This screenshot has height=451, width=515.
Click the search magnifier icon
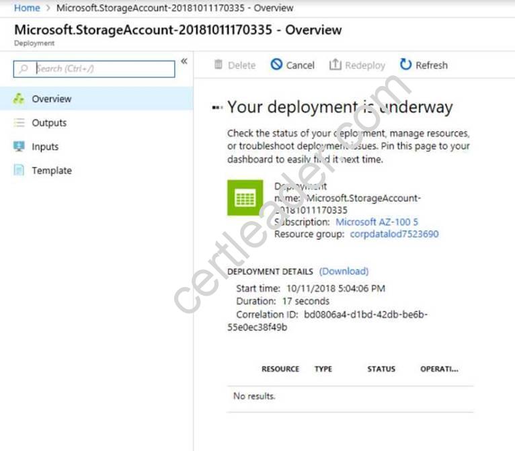pos(24,69)
